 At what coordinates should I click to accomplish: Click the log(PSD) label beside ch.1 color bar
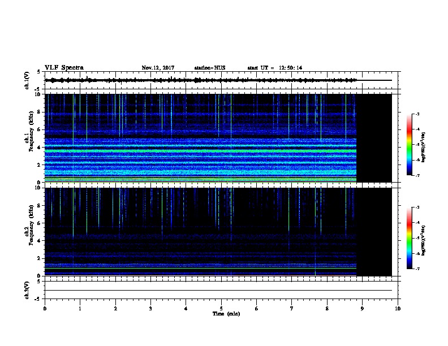tap(423, 147)
